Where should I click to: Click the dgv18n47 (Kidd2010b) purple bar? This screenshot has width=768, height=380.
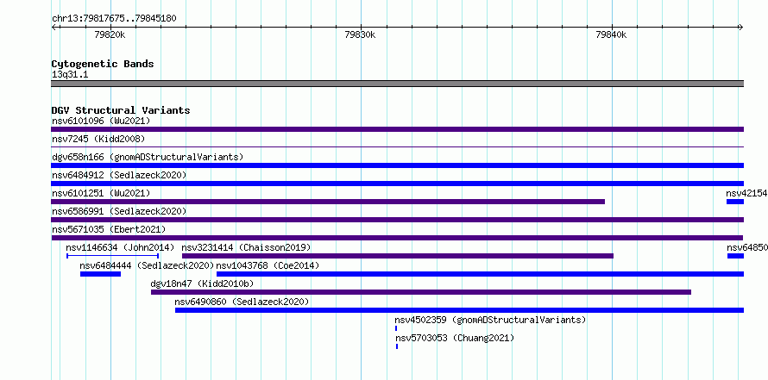pos(421,292)
